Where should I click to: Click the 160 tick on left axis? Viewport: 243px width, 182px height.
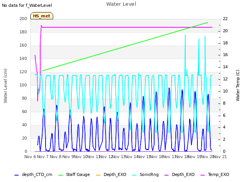coord(23,45)
